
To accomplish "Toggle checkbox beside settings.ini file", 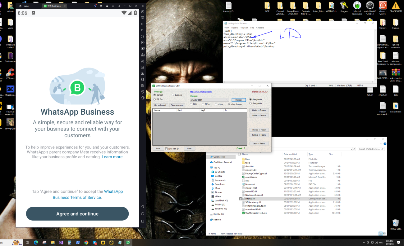I will 240,199.
